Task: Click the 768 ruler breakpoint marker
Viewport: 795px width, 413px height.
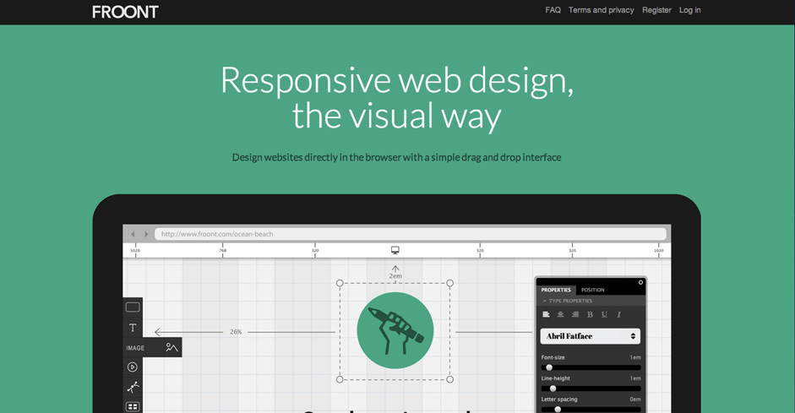Action: tap(222, 250)
